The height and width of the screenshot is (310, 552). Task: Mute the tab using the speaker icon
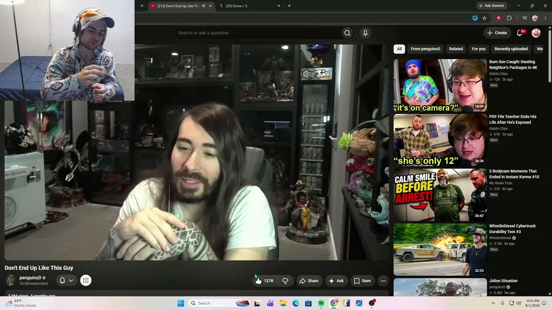[204, 6]
